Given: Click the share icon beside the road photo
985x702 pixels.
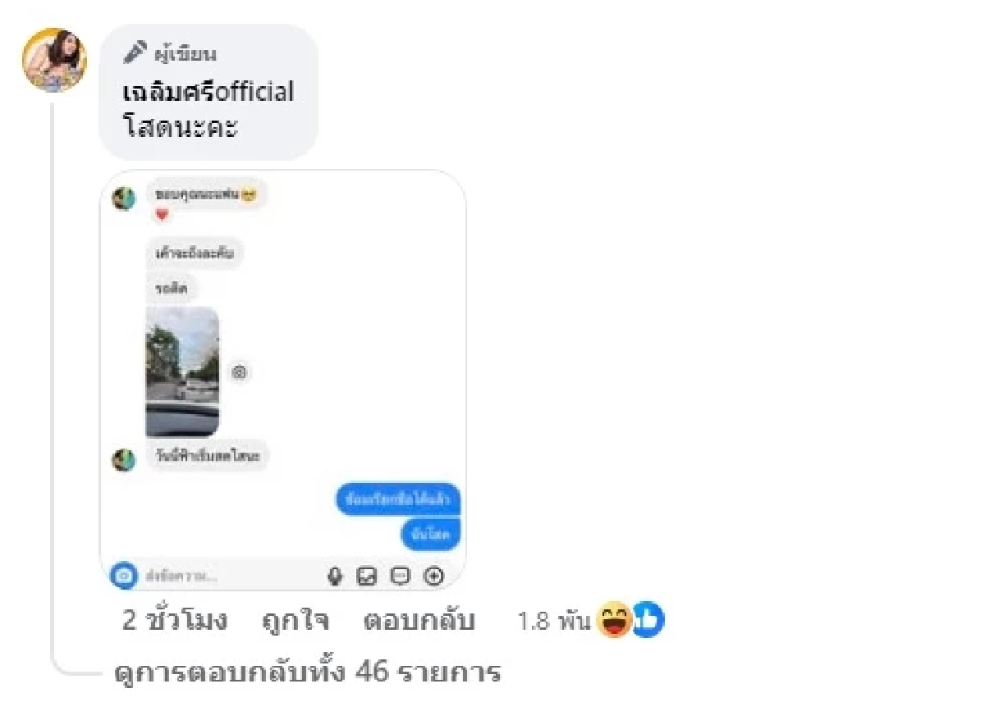Looking at the screenshot, I should click(240, 372).
